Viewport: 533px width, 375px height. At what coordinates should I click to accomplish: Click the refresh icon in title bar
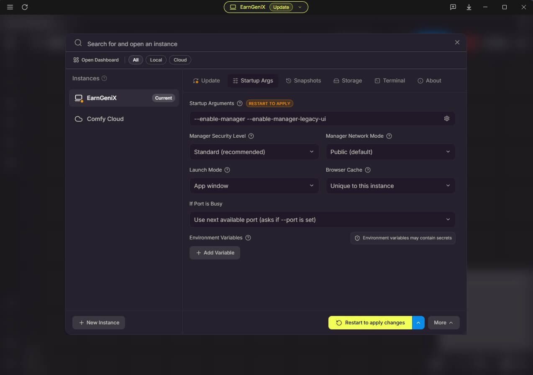[25, 7]
